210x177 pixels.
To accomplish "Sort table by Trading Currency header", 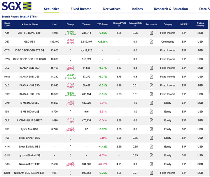I will pos(200,24).
